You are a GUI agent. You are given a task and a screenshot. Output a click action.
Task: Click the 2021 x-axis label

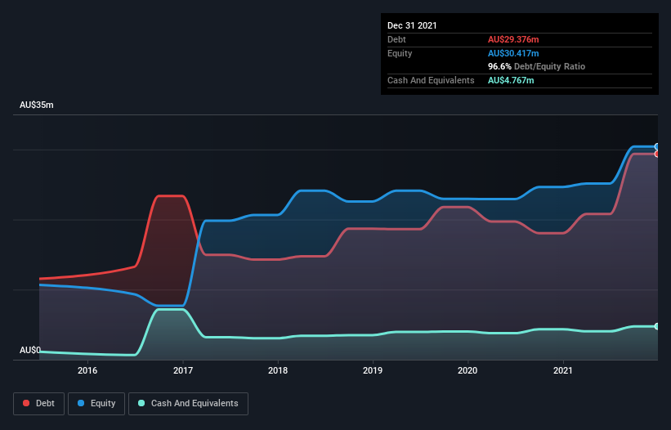[563, 370]
